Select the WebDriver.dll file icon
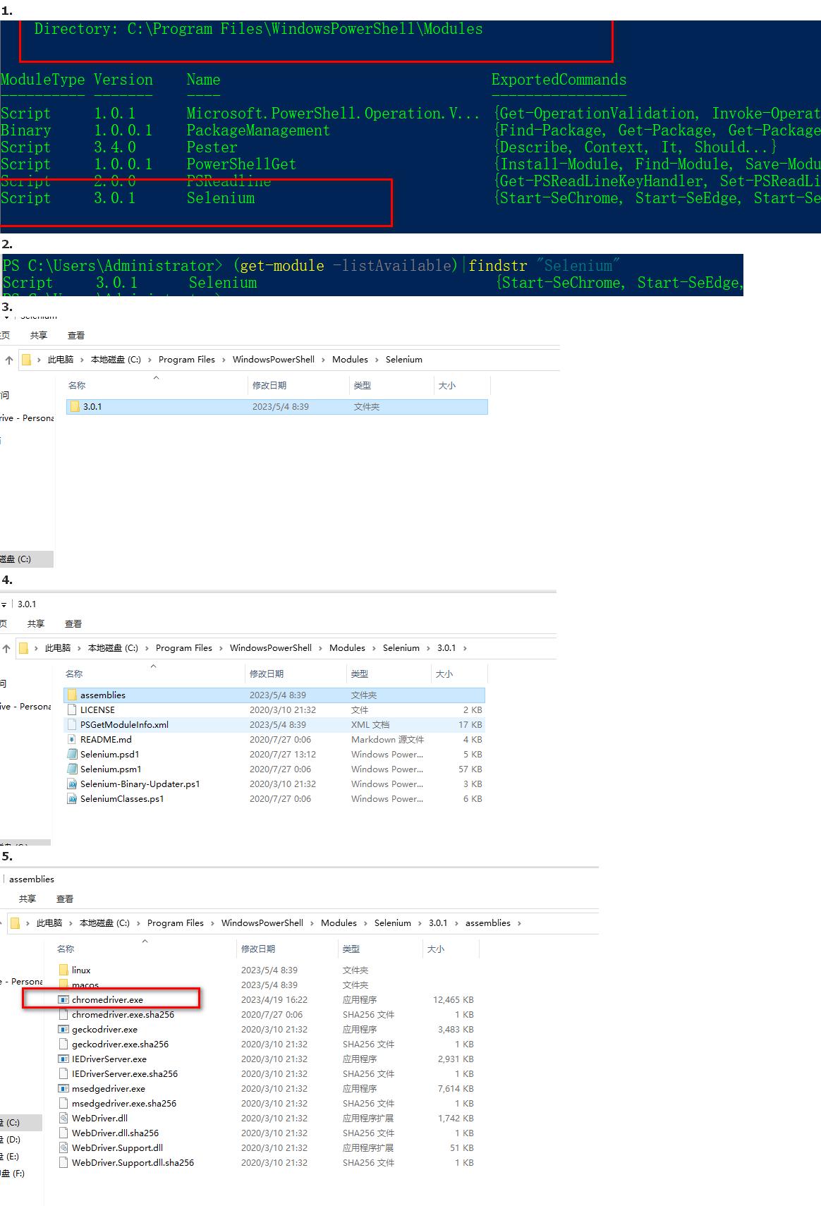 coord(63,1119)
